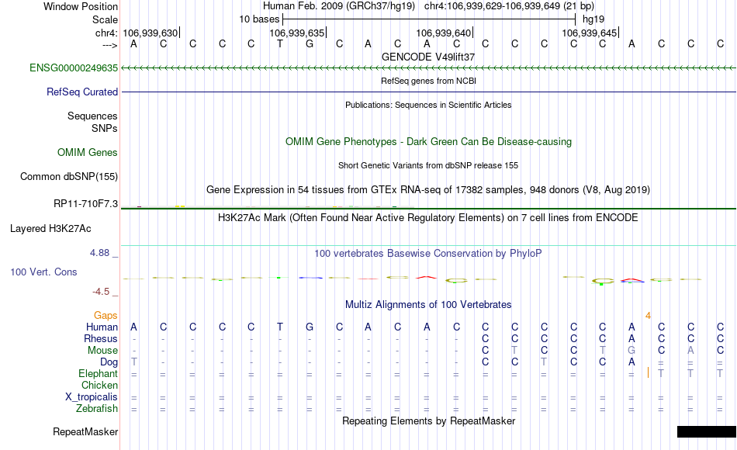Click the Sequences track label
This screenshot has height=450, width=737.
pyautogui.click(x=92, y=116)
